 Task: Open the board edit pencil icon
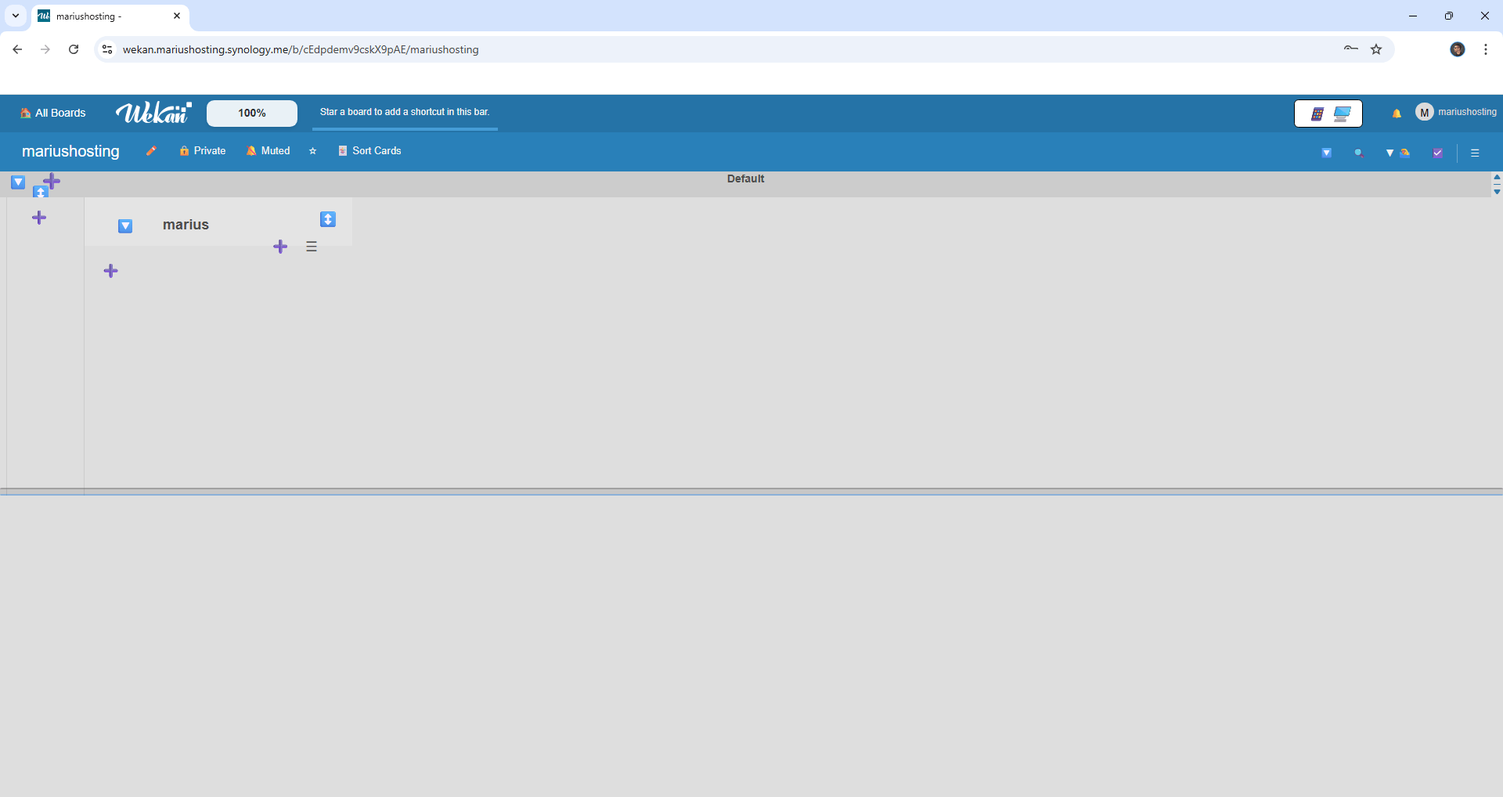tap(150, 151)
